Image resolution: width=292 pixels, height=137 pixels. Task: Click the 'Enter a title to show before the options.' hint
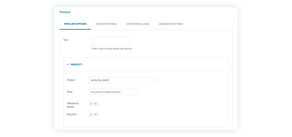[112, 49]
